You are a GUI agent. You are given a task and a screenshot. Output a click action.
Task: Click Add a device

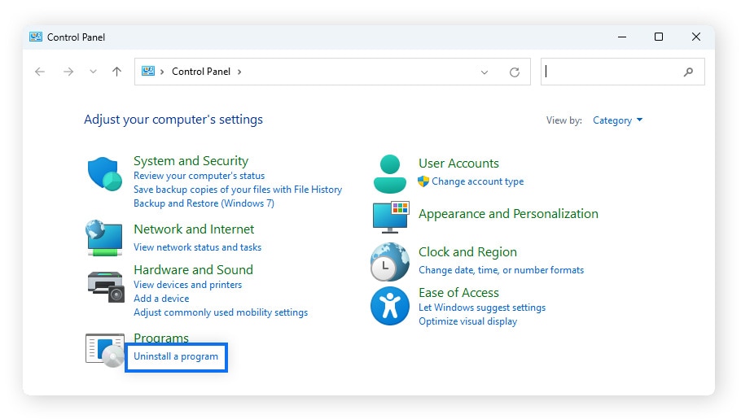[161, 299]
